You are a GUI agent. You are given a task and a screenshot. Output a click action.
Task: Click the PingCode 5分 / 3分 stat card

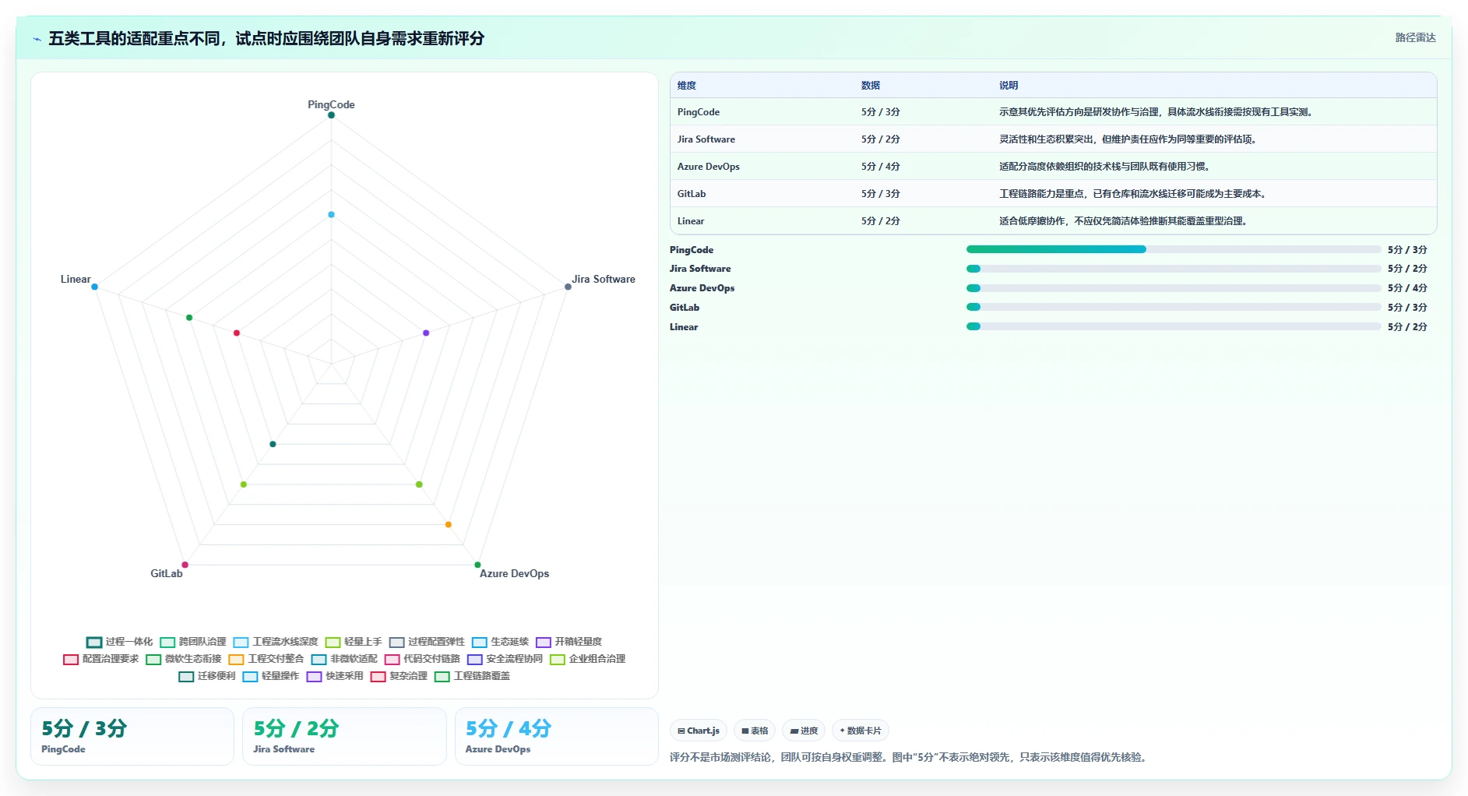coord(132,737)
